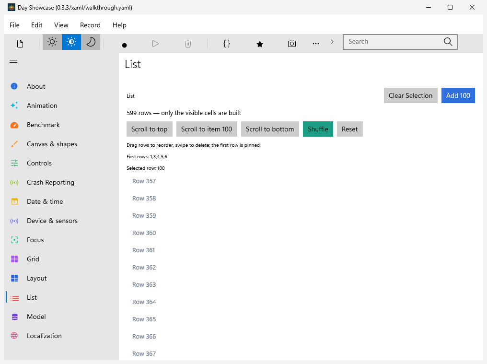
Task: Click the Grid tiles icon
Action: click(14, 259)
